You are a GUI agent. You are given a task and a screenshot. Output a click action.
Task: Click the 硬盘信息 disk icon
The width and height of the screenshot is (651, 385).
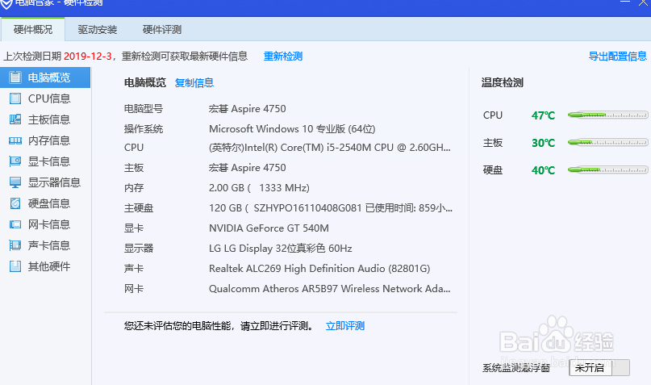tap(15, 203)
